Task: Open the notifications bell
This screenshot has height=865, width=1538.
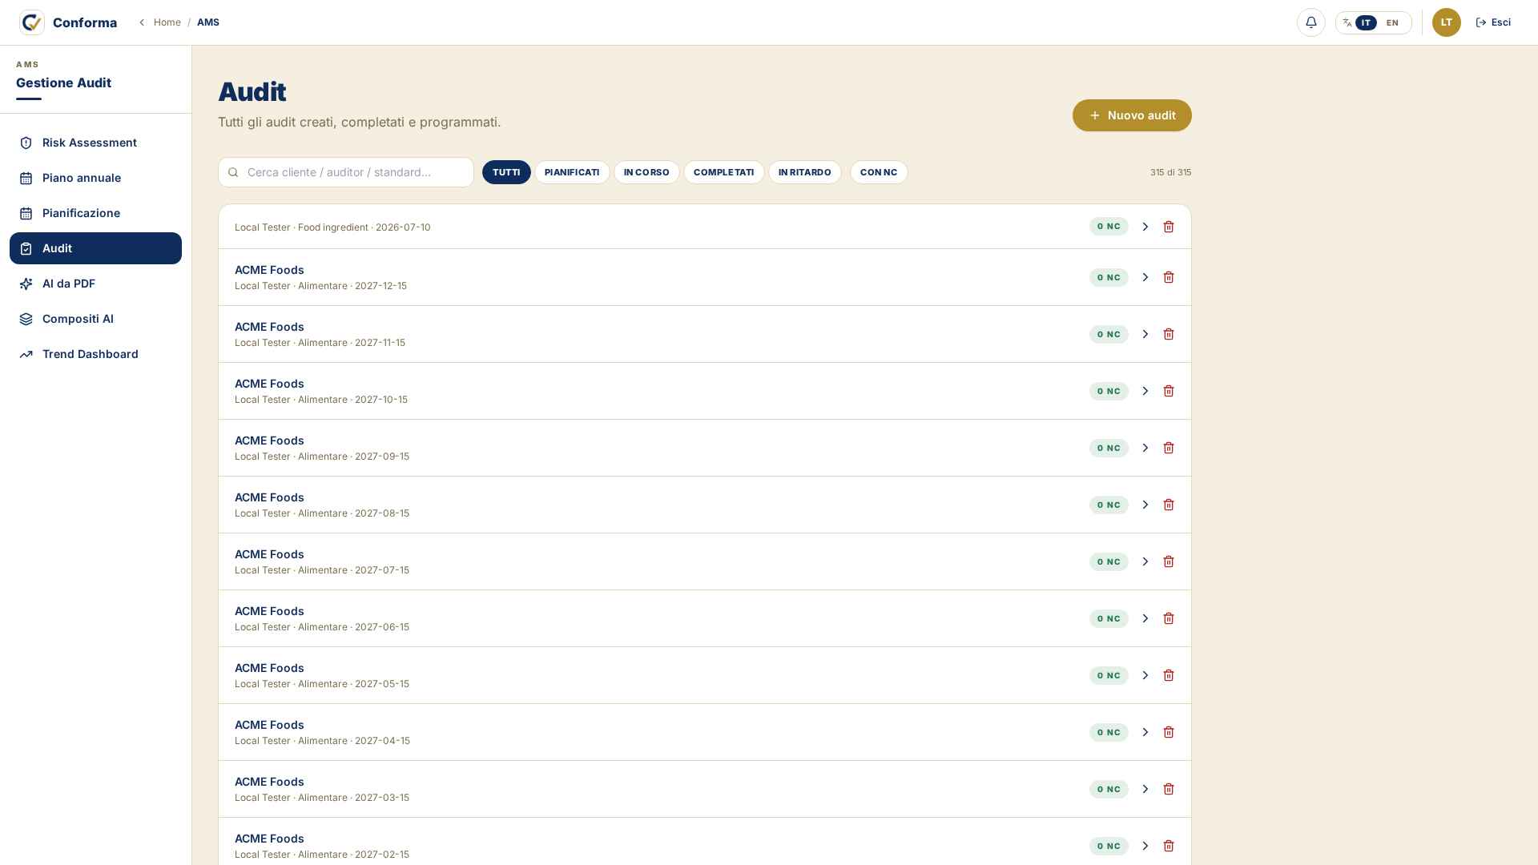Action: tap(1311, 22)
